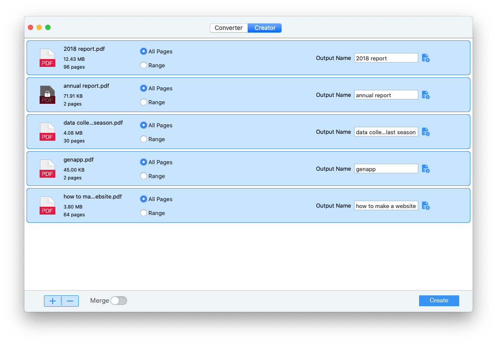The image size is (497, 344).
Task: Select Range for genapp.pdf
Action: point(144,176)
